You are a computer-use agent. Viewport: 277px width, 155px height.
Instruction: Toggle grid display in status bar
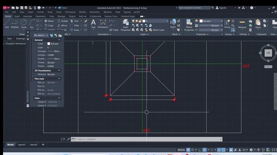point(188,150)
